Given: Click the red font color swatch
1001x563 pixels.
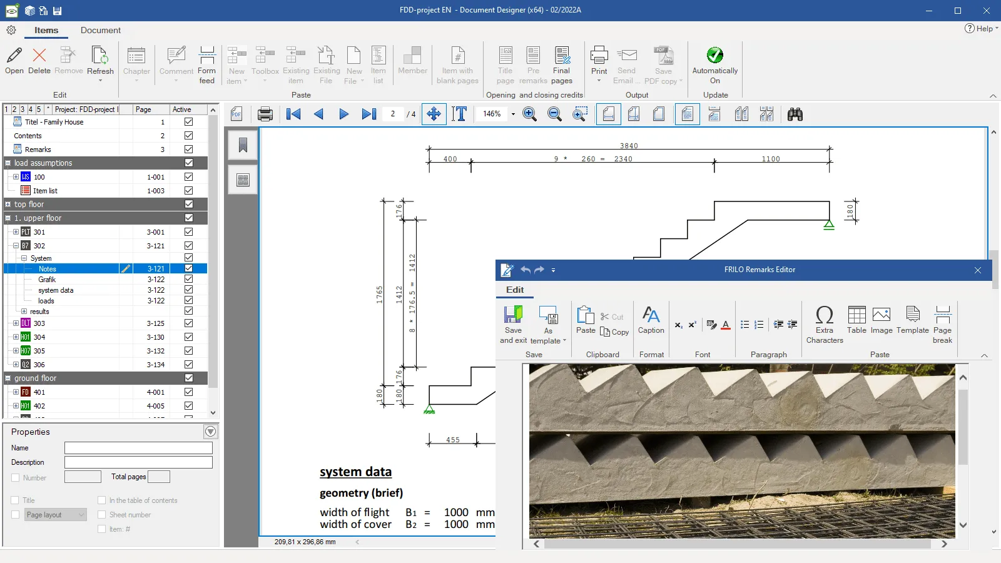Looking at the screenshot, I should click(726, 325).
